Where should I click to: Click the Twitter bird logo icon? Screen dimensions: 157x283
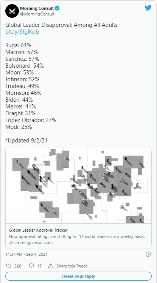(148, 8)
